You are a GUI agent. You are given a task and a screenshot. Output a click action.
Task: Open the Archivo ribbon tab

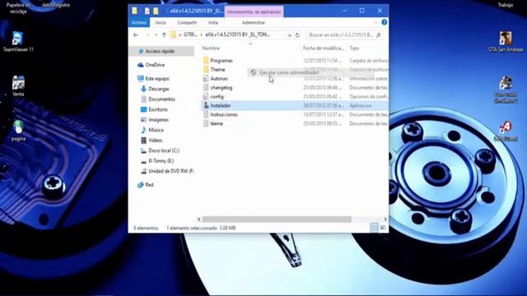(x=139, y=22)
